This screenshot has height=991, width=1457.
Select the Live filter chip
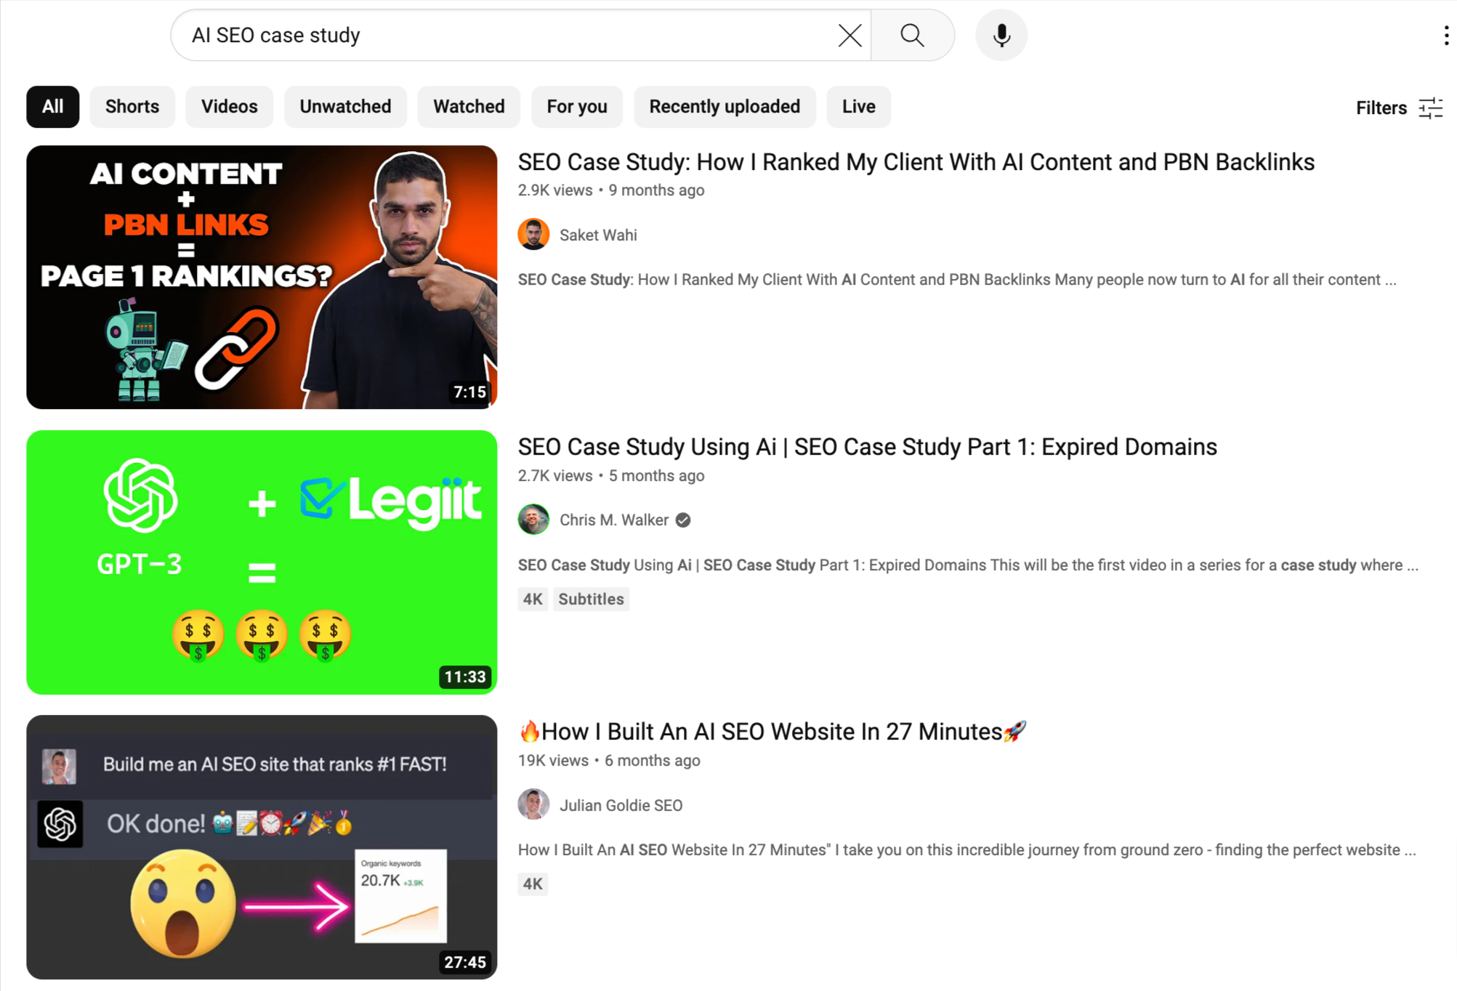858,107
